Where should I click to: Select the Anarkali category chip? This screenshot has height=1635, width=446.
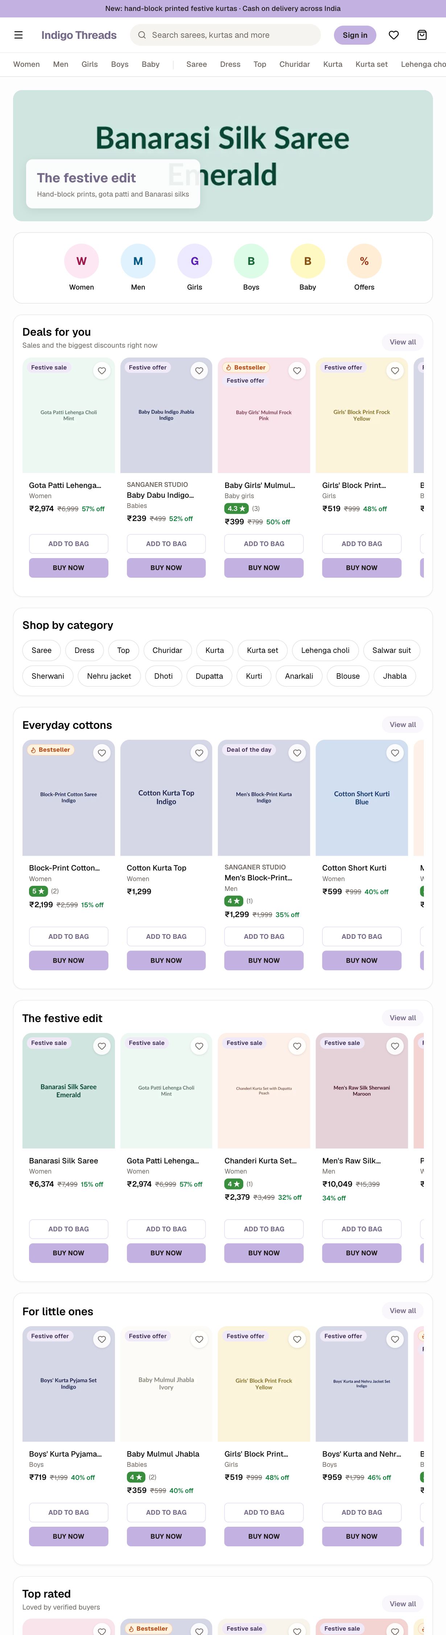[299, 676]
